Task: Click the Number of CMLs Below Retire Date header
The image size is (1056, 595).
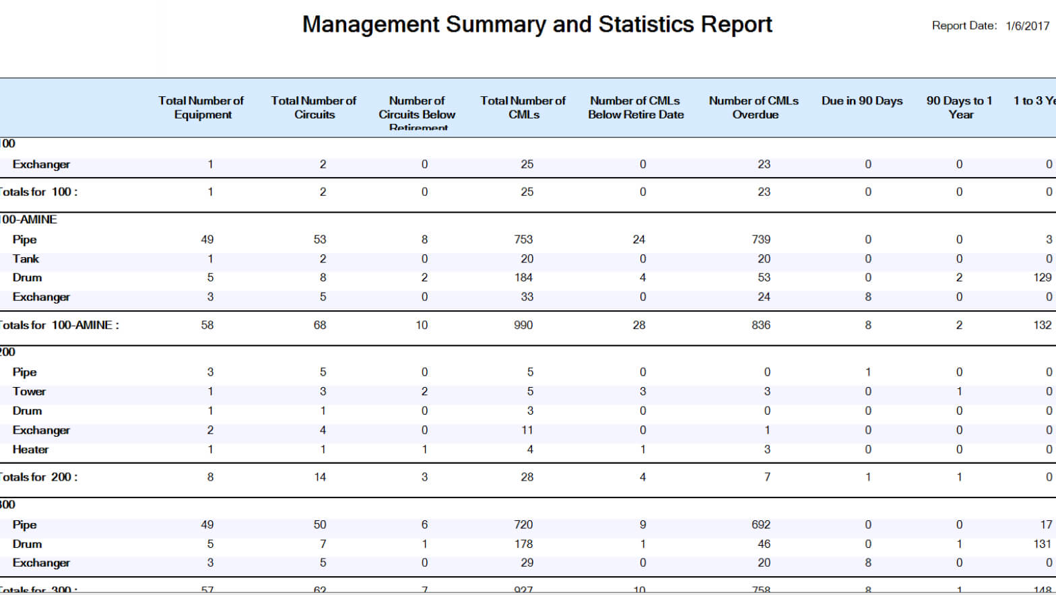Action: coord(635,108)
